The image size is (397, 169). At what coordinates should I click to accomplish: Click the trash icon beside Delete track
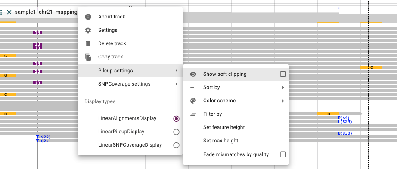point(88,43)
